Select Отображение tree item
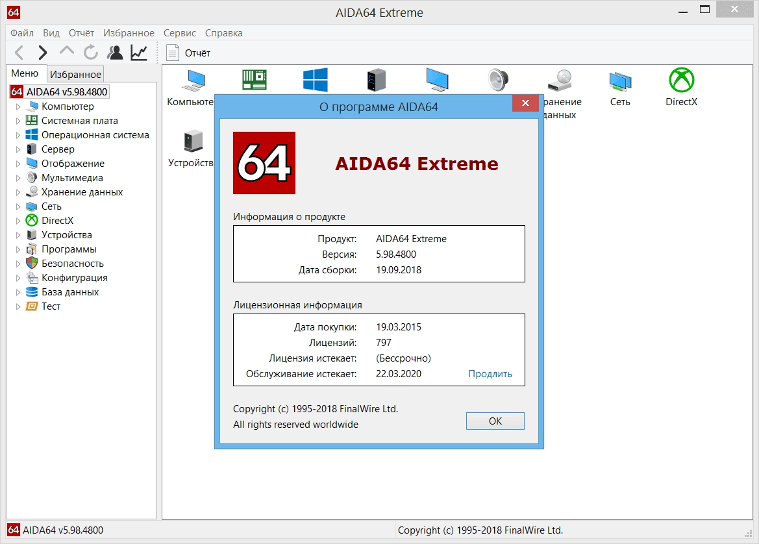This screenshot has height=544, width=759. pyautogui.click(x=73, y=164)
